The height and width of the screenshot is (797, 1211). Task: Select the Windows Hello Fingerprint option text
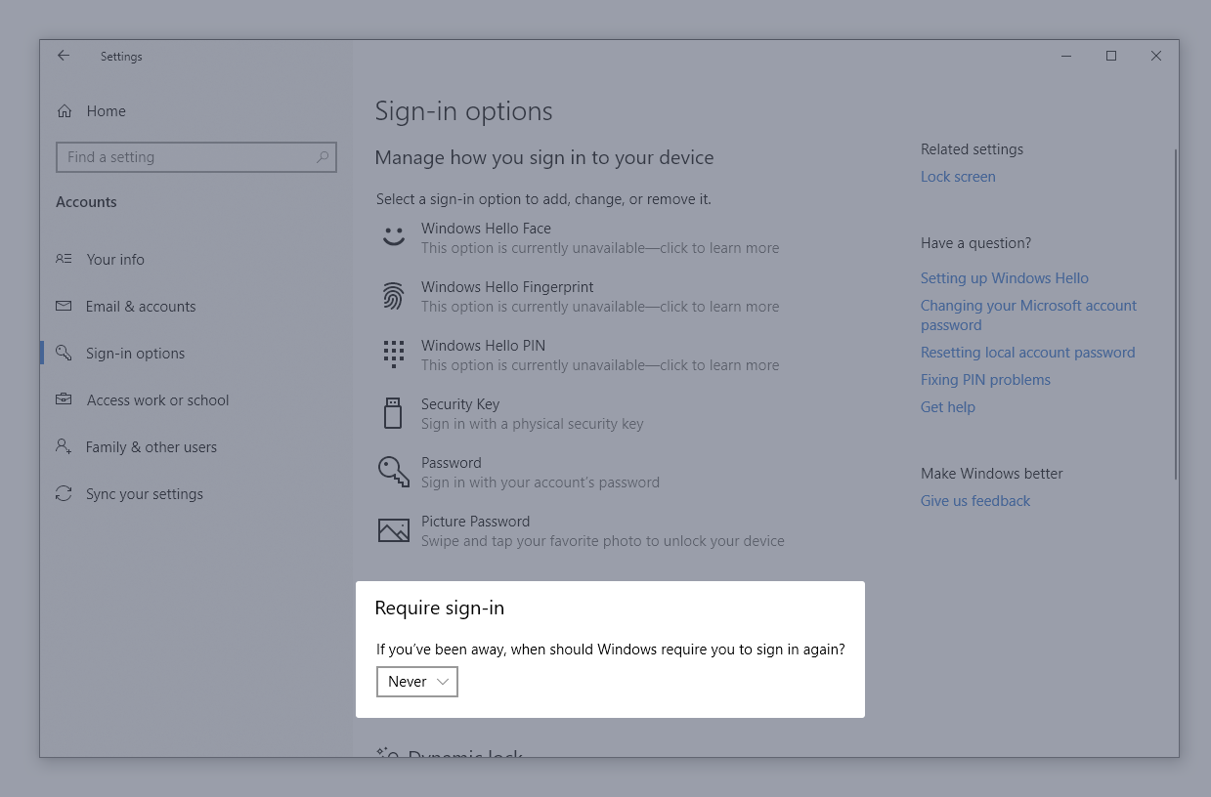[507, 287]
